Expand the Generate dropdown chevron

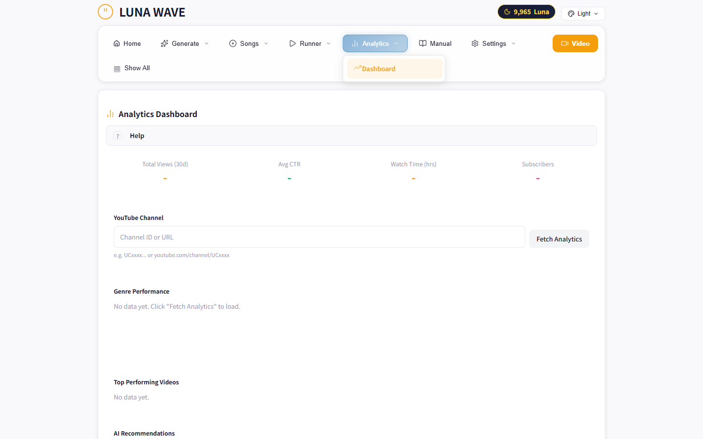click(207, 43)
